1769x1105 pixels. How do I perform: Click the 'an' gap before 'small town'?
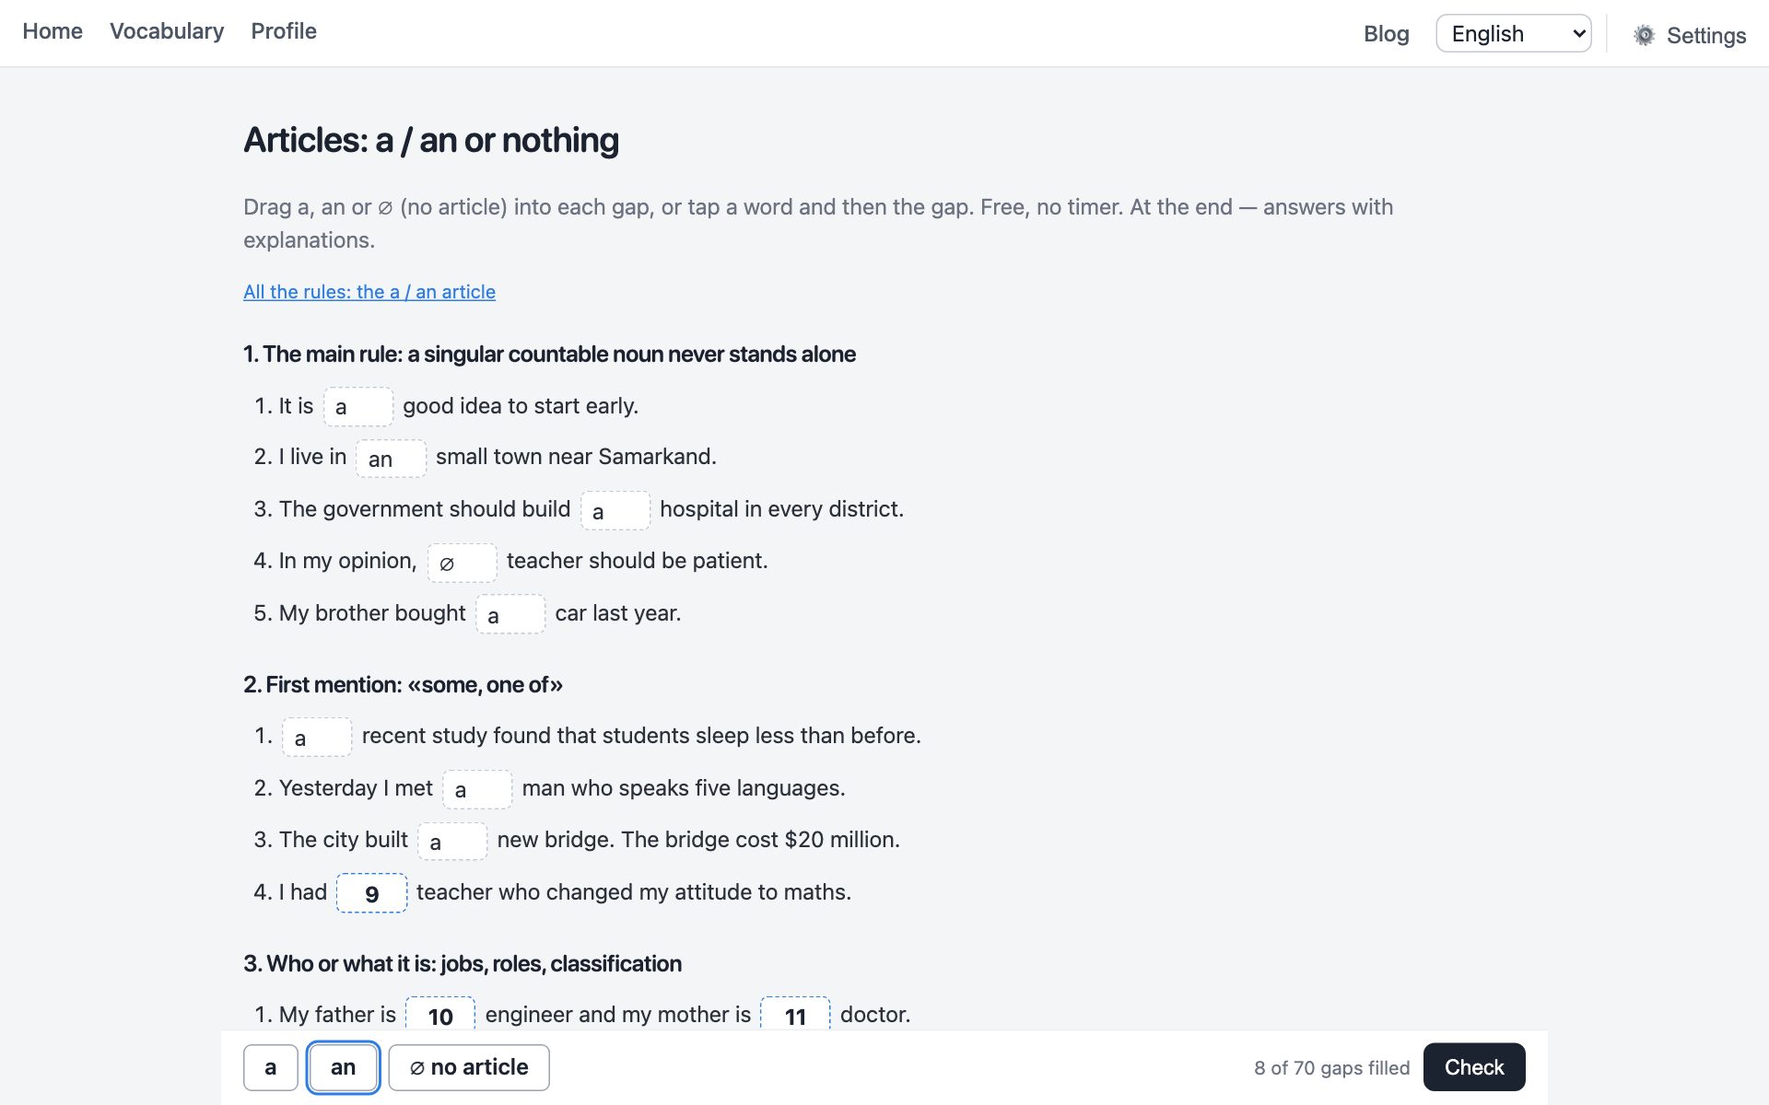pos(392,459)
